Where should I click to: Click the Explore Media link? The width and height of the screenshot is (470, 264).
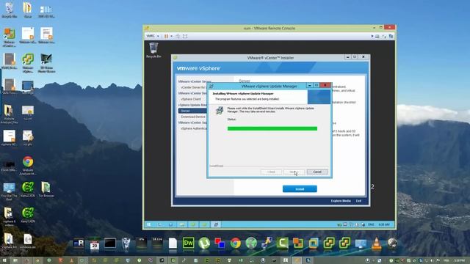pyautogui.click(x=341, y=201)
